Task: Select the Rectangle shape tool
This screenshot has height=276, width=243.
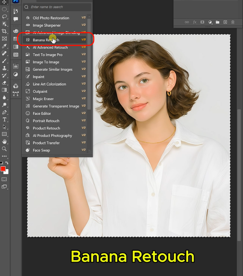Action: point(4,134)
